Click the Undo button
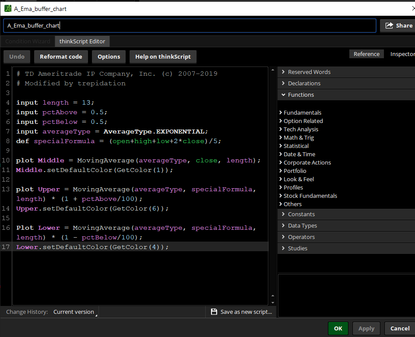415x337 pixels. (17, 56)
